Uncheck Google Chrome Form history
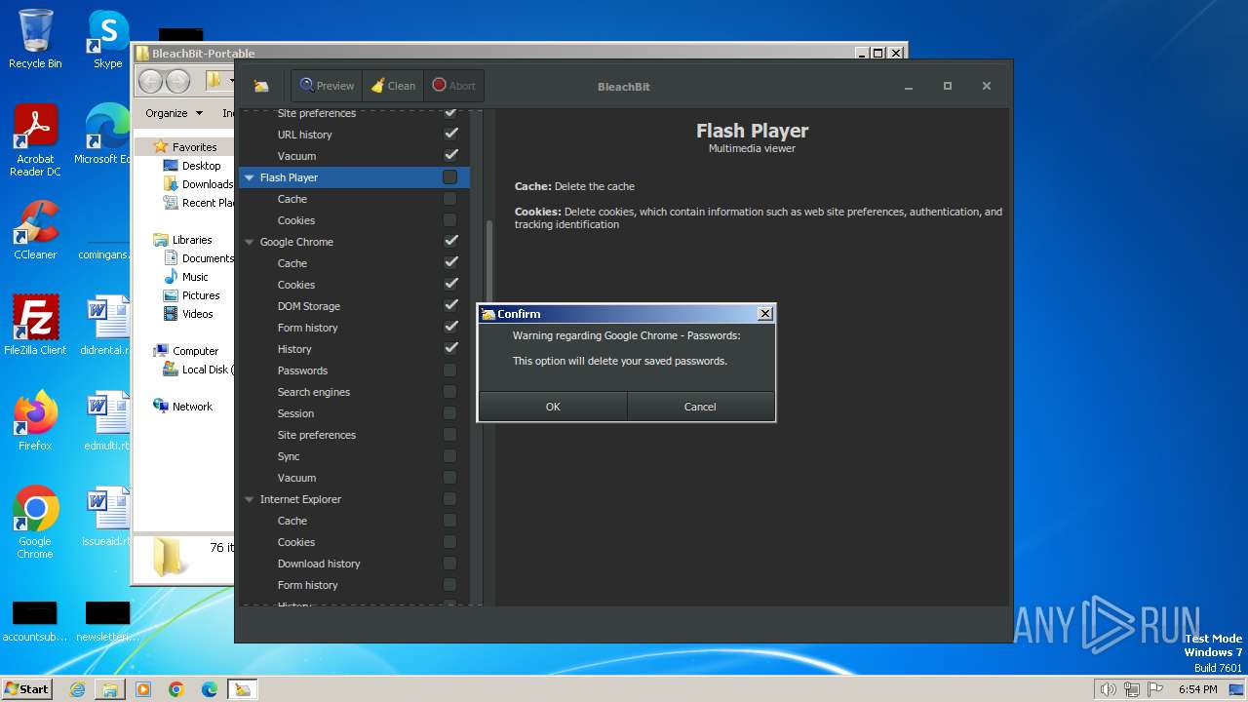Viewport: 1248px width, 702px height. 451,328
